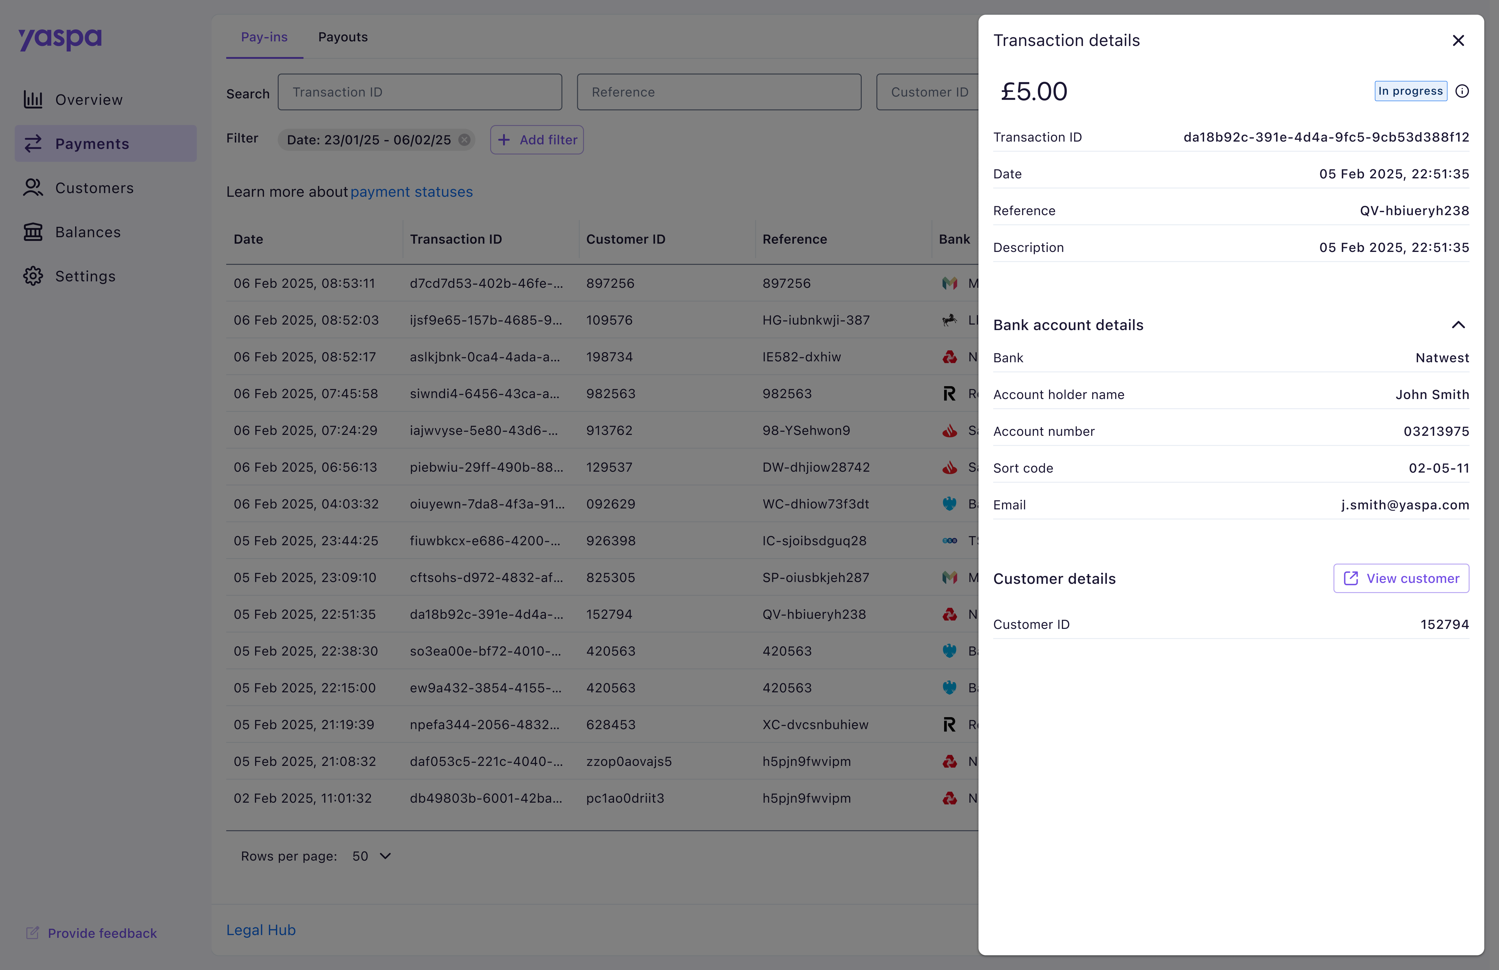
Task: Click the Add filter button
Action: pos(537,140)
